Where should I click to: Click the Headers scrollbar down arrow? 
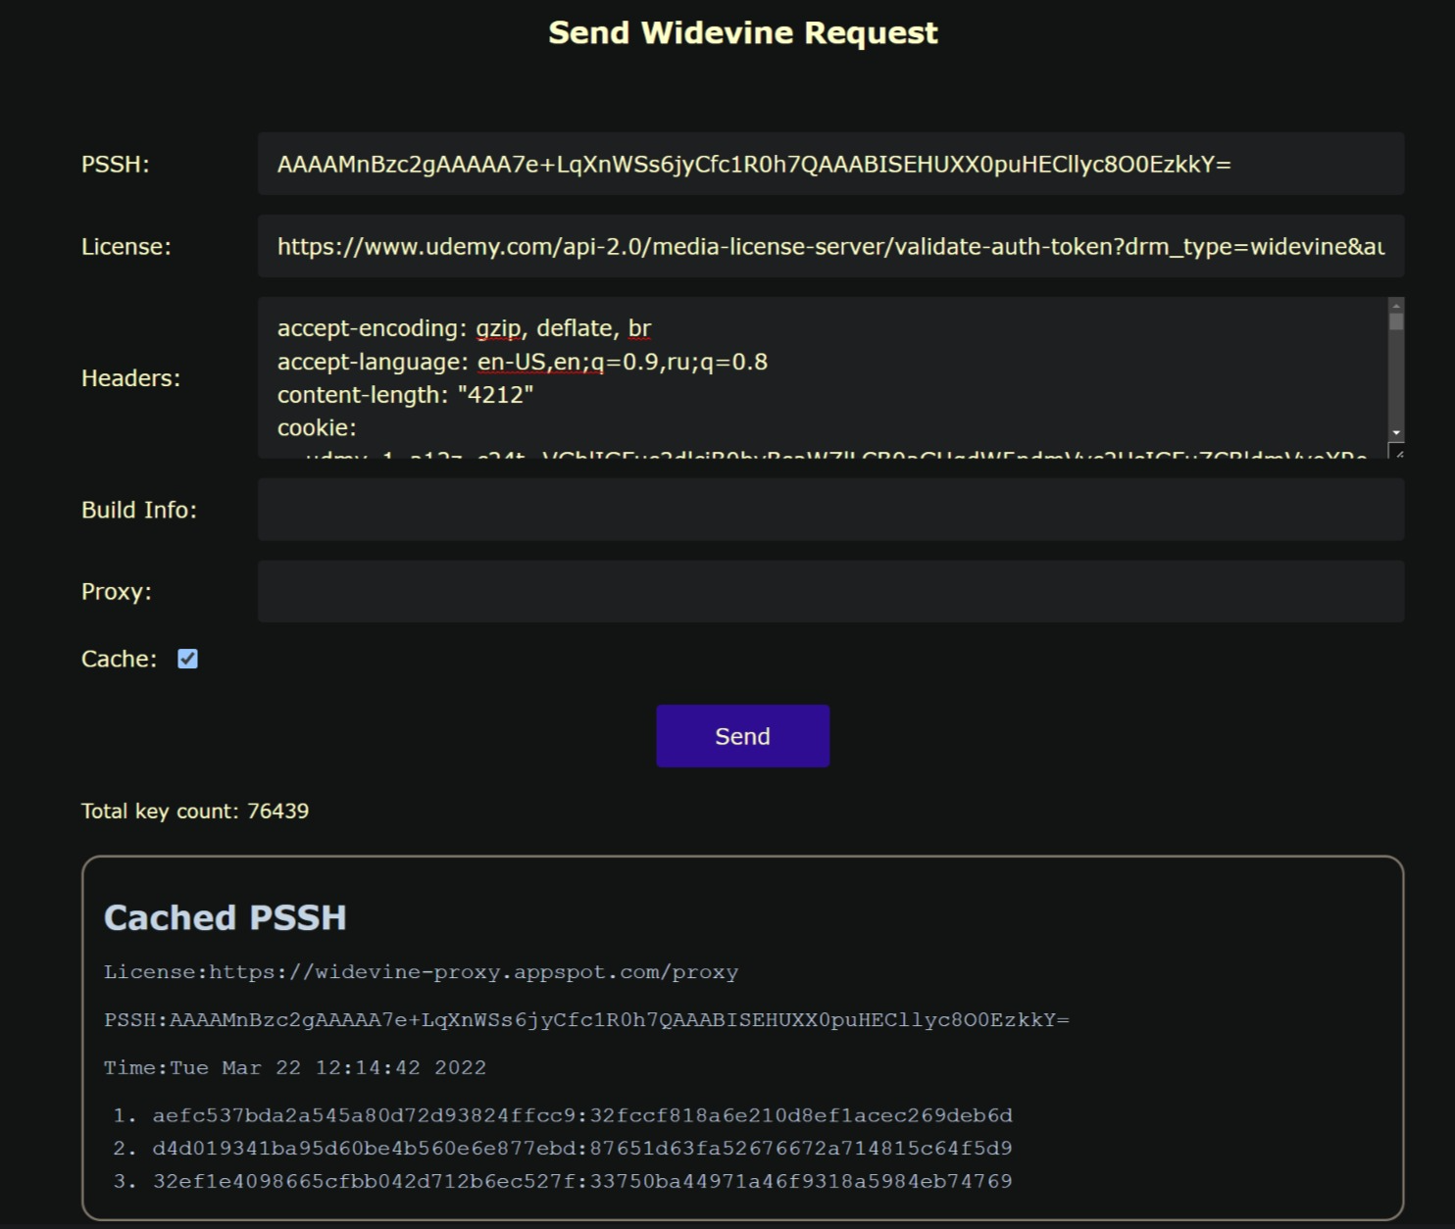[1396, 432]
